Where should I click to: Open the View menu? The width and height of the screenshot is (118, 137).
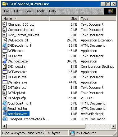pos(28,11)
